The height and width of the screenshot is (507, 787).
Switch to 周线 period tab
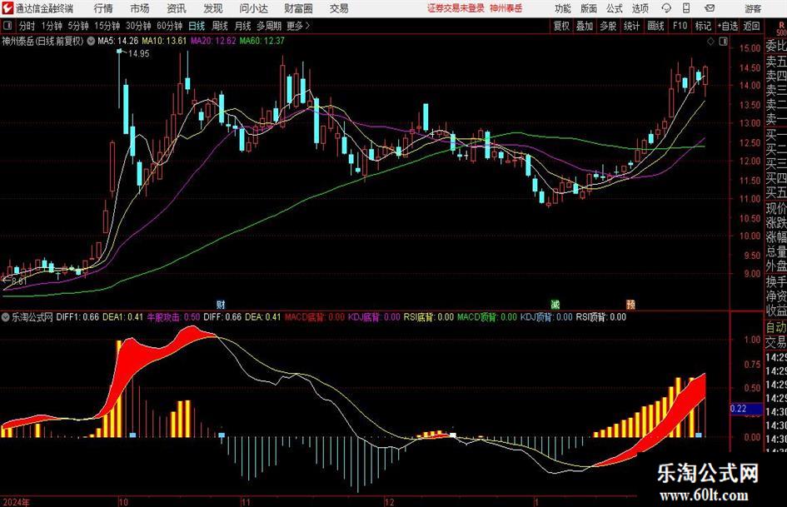coord(220,26)
